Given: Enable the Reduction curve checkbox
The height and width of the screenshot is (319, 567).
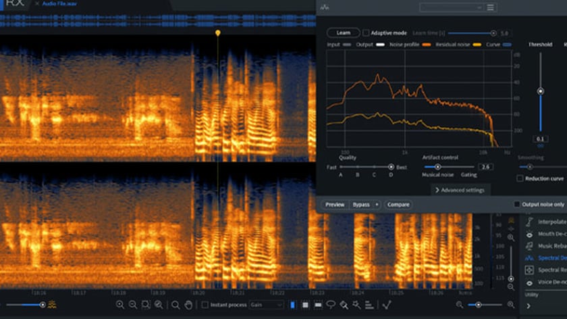Looking at the screenshot, I should click(520, 178).
